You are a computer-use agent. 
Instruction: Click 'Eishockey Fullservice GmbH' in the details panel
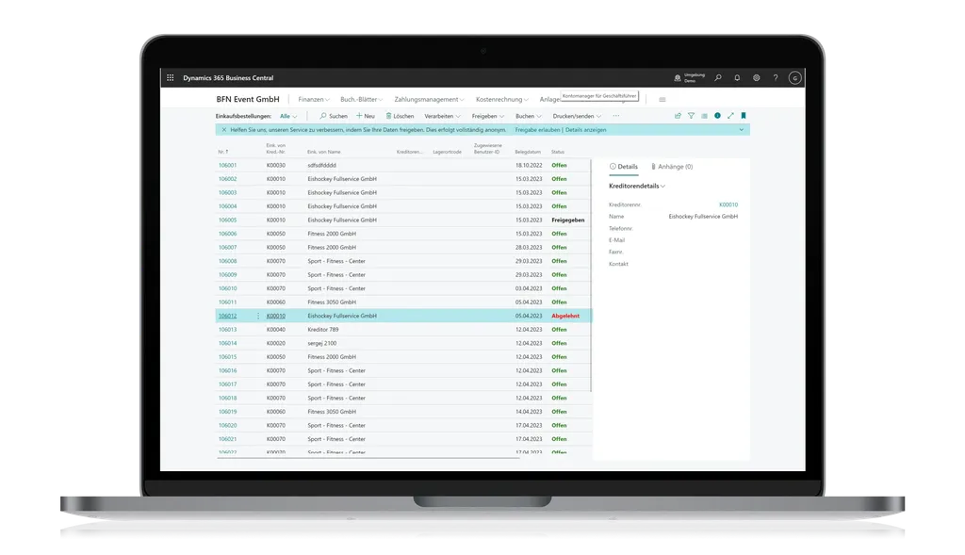[x=703, y=217]
